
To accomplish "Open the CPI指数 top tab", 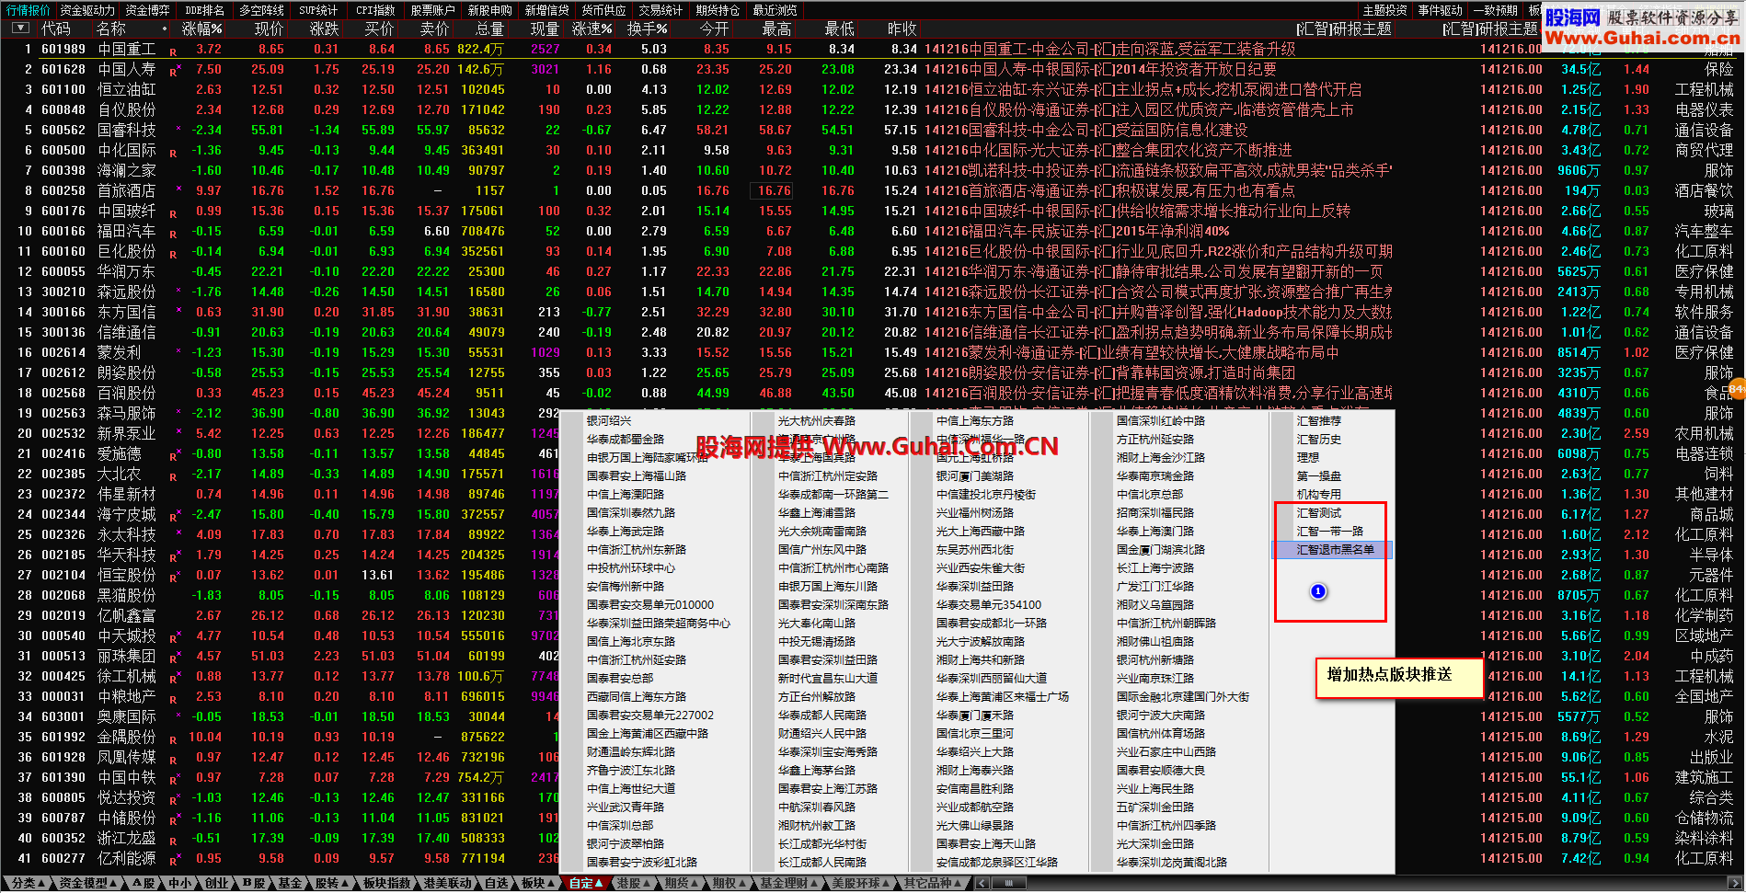I will coord(375,10).
